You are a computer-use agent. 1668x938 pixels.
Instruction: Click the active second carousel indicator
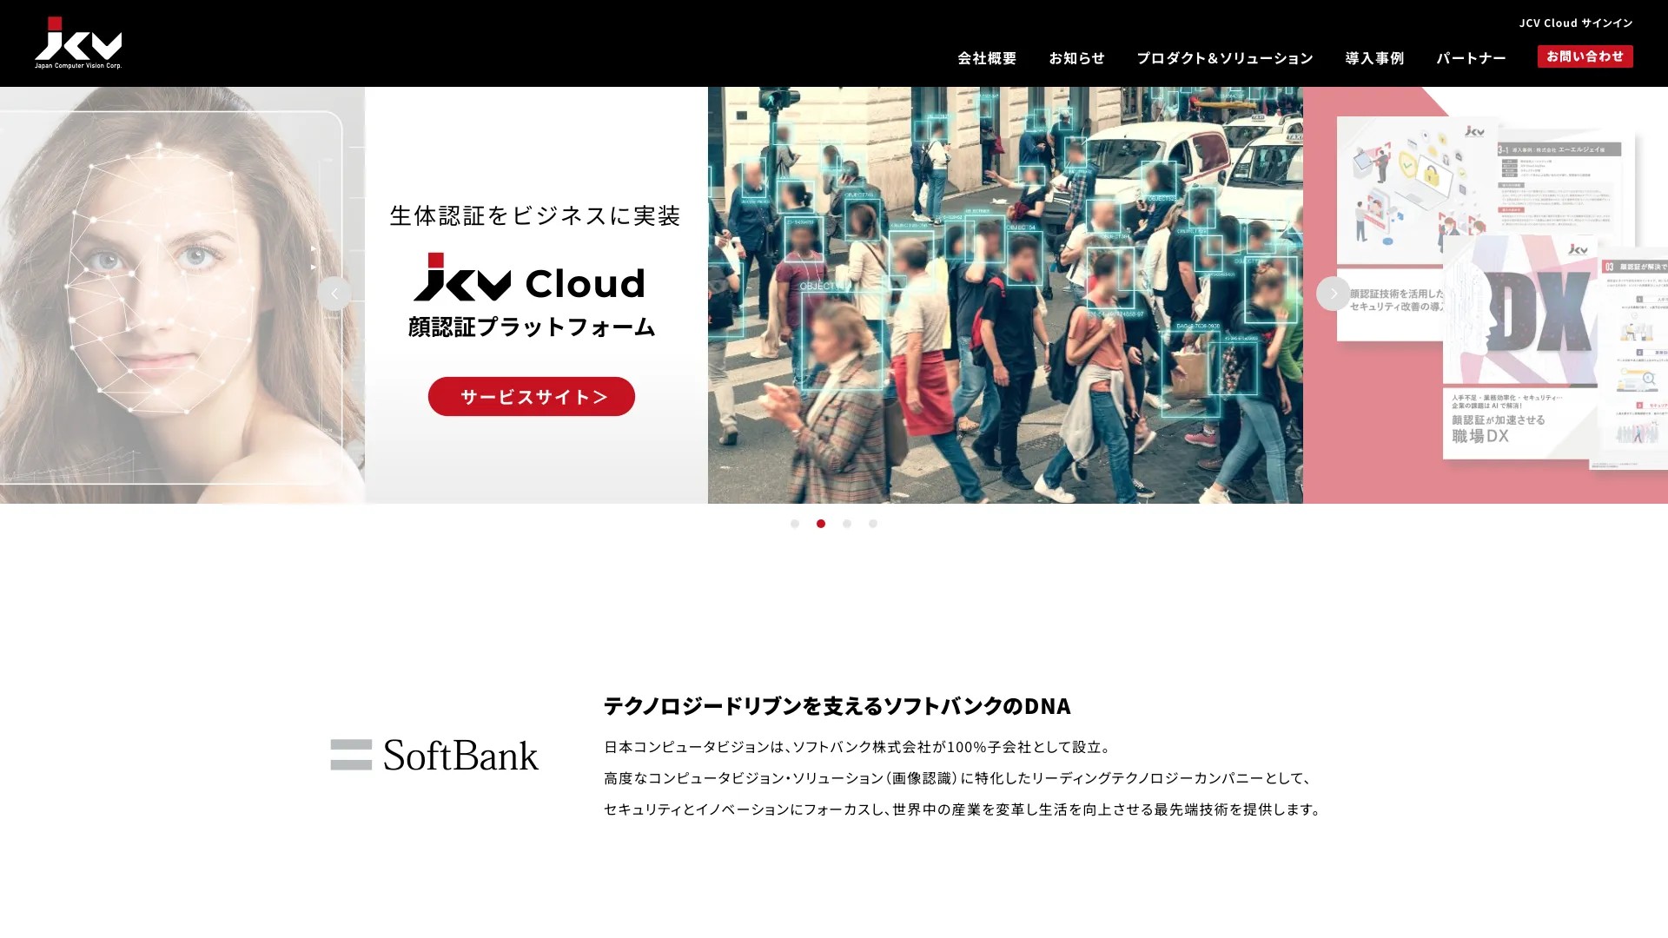pos(820,524)
